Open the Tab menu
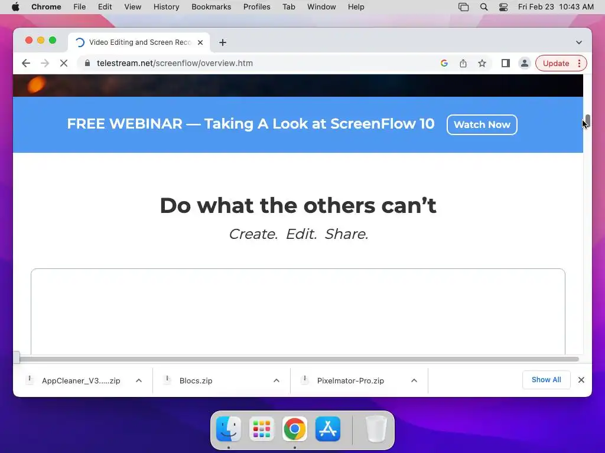Image resolution: width=605 pixels, height=453 pixels. 288,7
